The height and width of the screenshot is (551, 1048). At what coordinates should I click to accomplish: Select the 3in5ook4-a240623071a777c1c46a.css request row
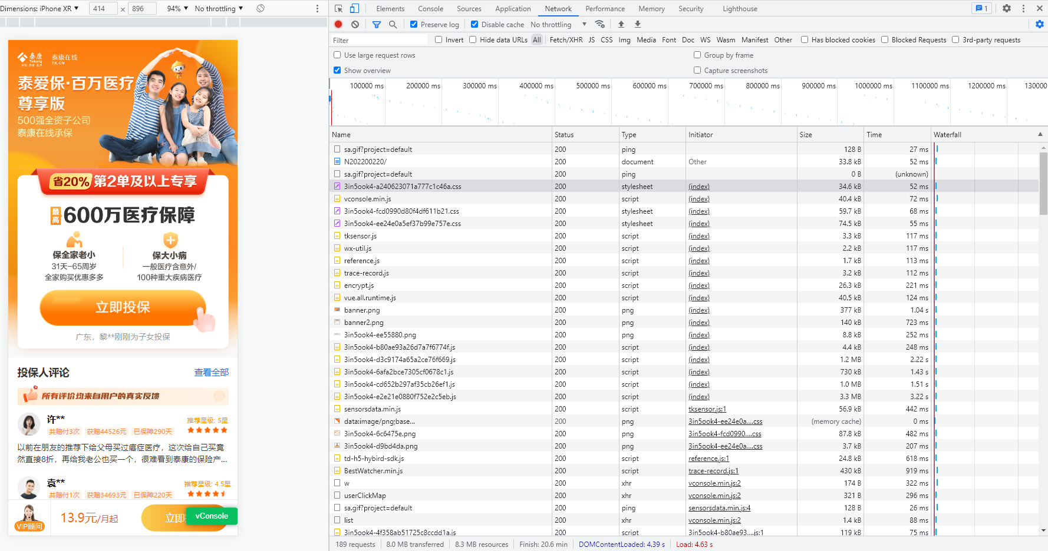(x=684, y=186)
